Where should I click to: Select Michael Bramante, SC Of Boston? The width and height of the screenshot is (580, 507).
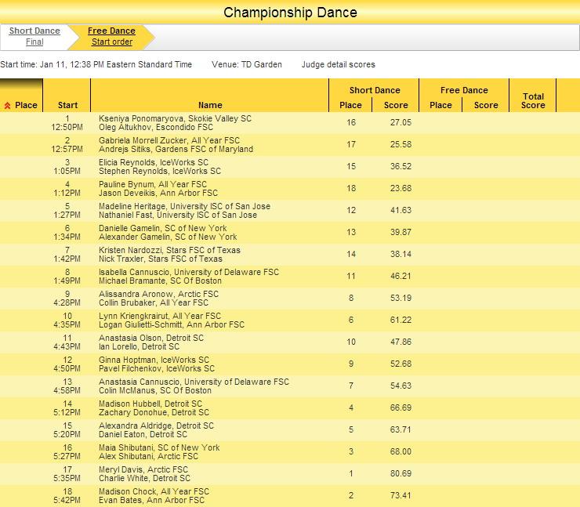pos(160,281)
